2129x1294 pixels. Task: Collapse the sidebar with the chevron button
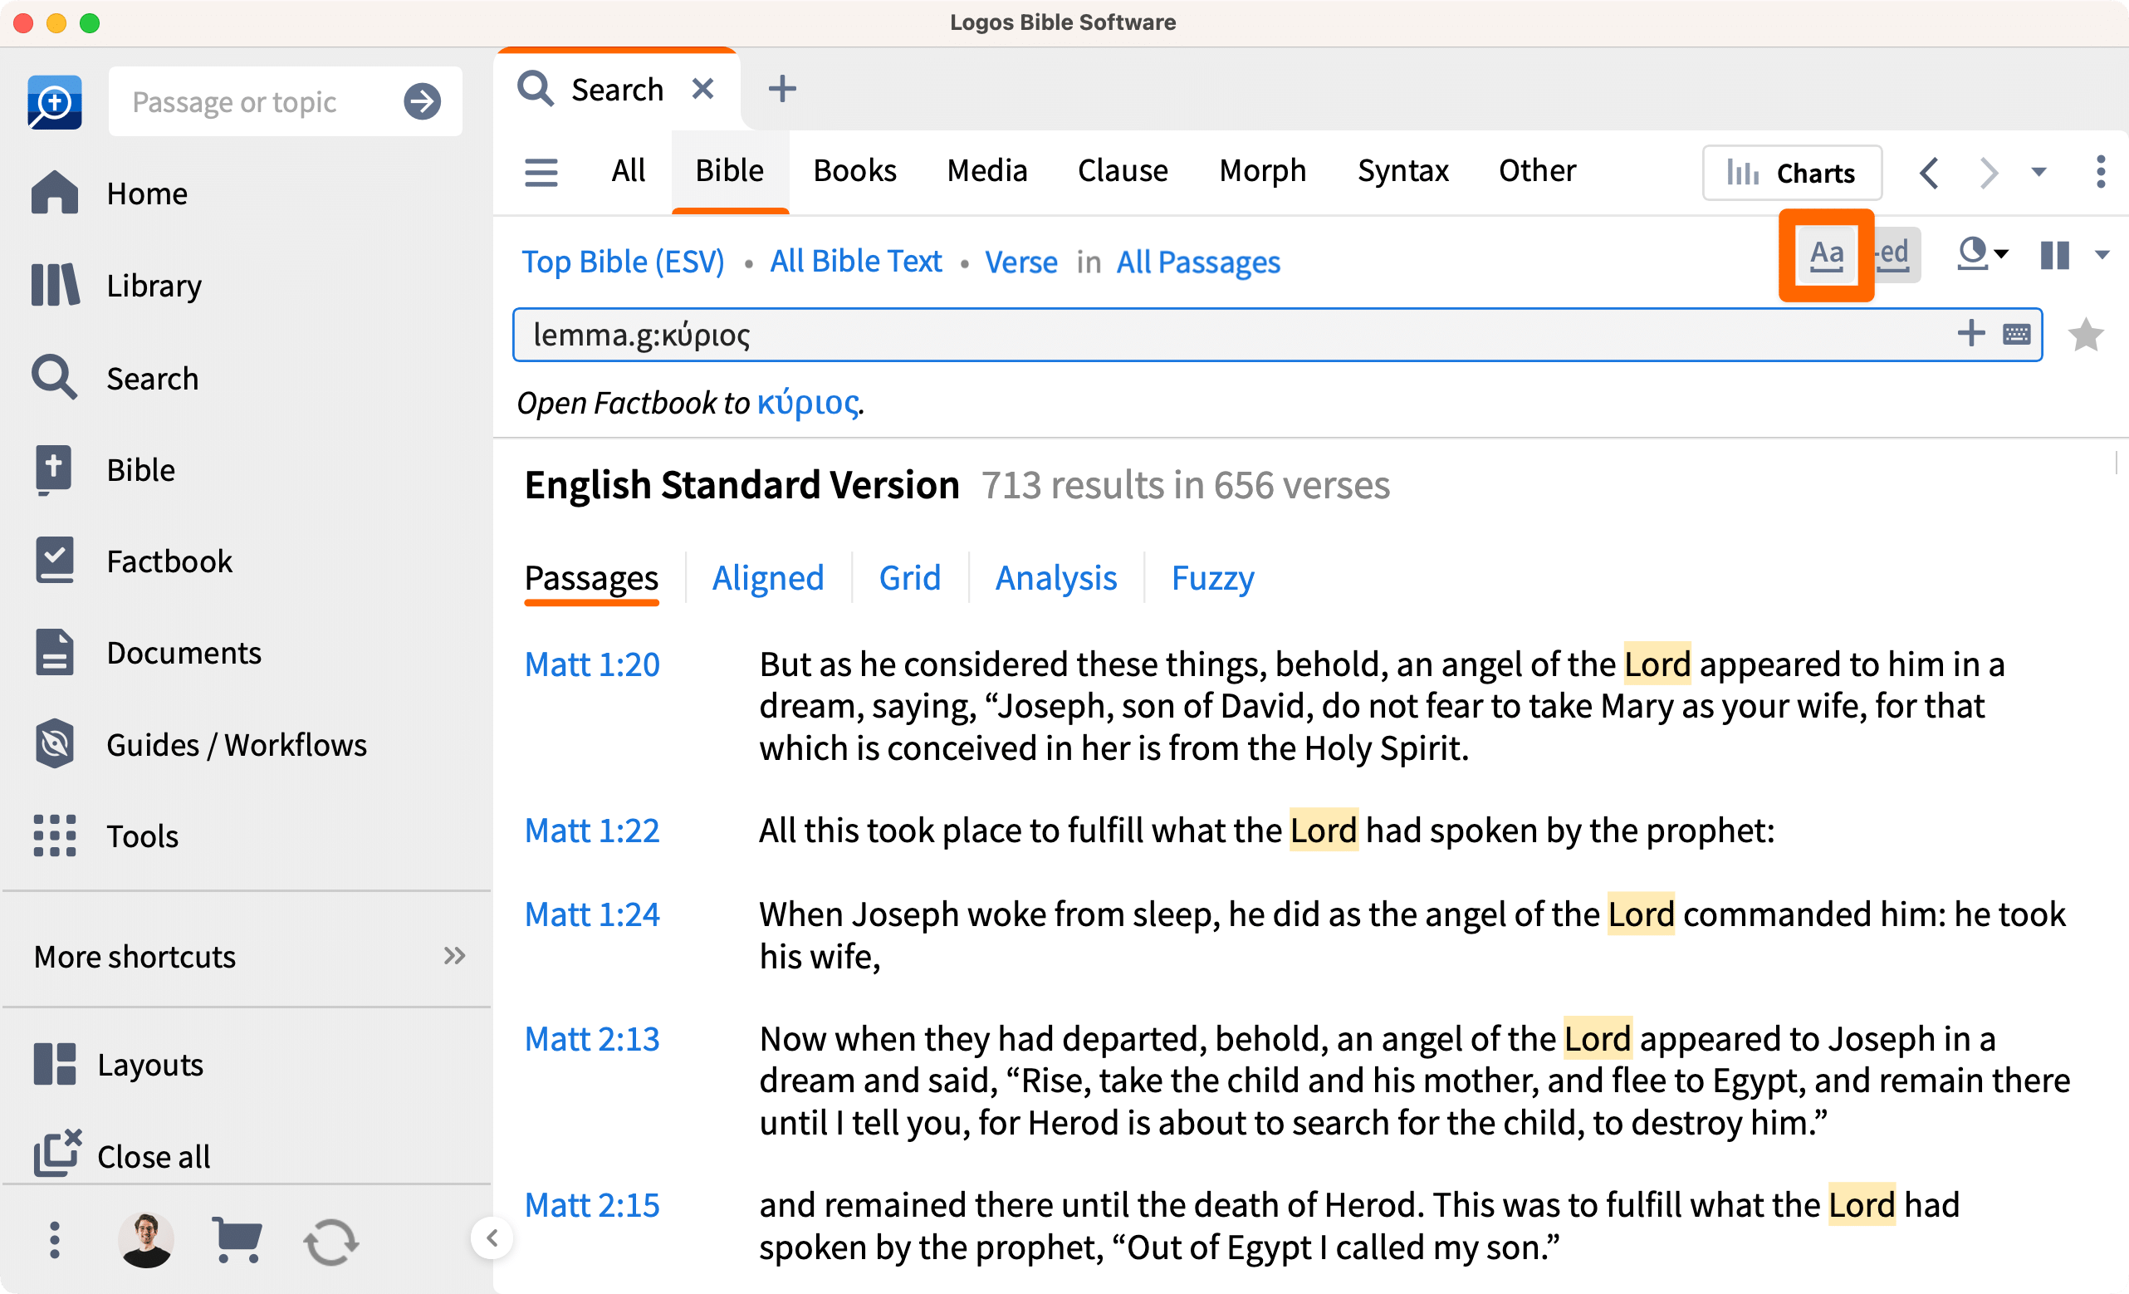[492, 1238]
